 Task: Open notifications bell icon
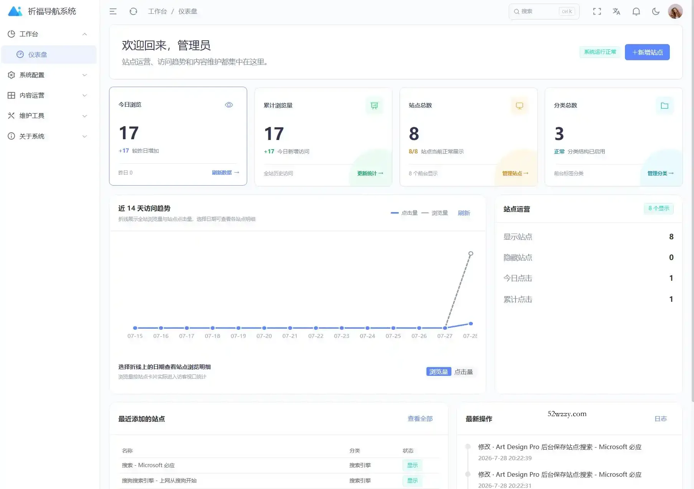tap(636, 12)
